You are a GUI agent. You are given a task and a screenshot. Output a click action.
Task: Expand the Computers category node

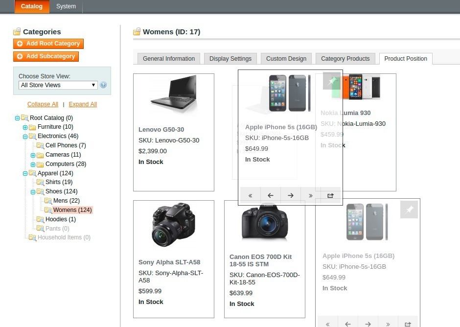tap(33, 164)
